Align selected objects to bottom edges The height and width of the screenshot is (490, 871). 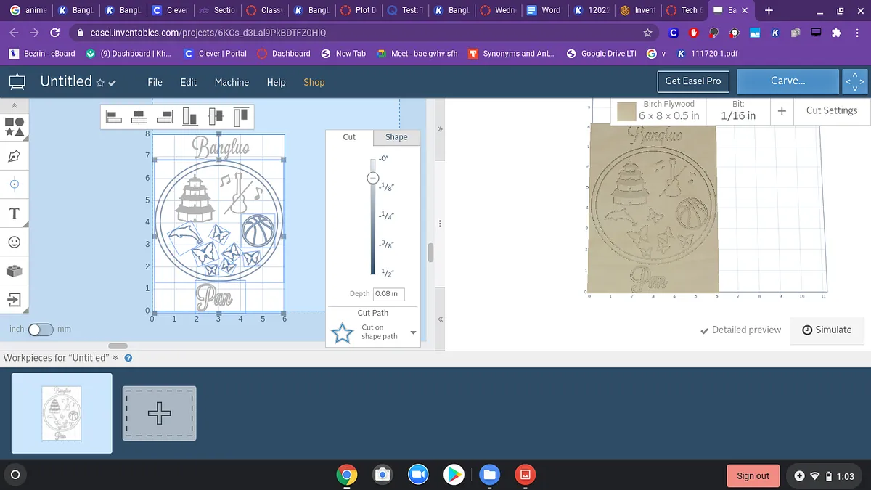click(190, 115)
